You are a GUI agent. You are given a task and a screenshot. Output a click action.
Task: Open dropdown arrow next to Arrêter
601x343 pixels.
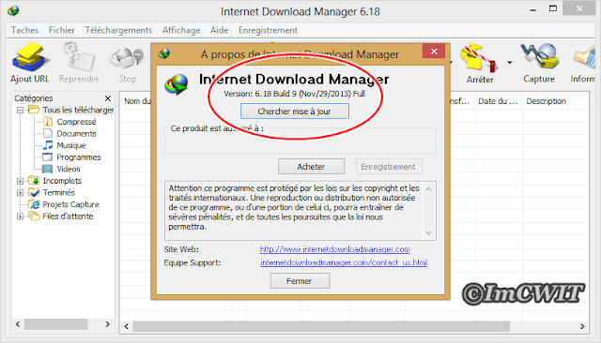pos(509,63)
